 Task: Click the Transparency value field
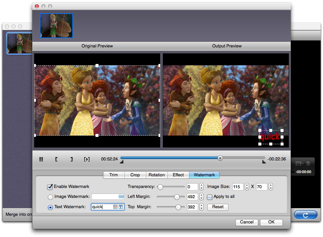pyautogui.click(x=192, y=187)
